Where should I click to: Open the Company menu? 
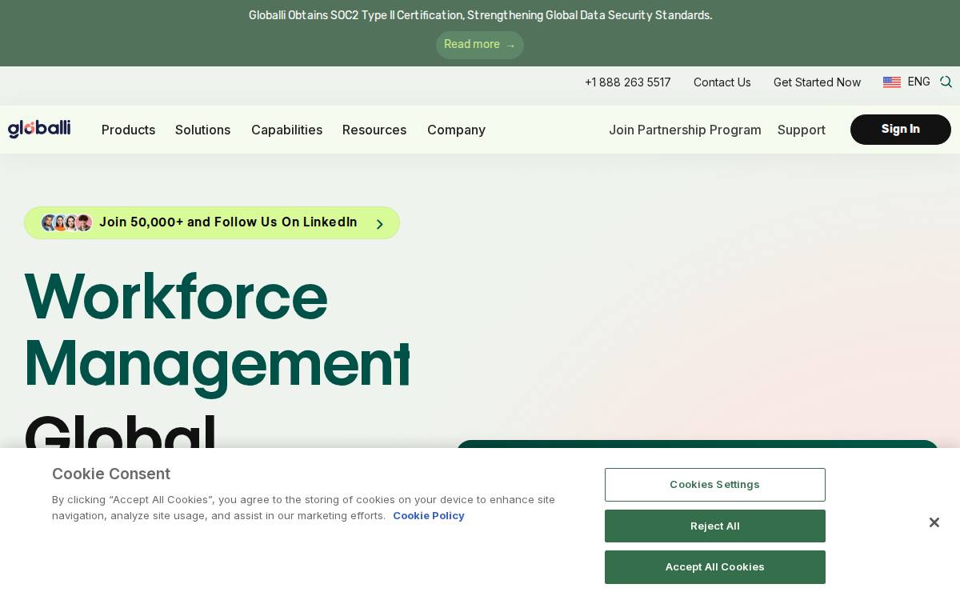point(456,130)
